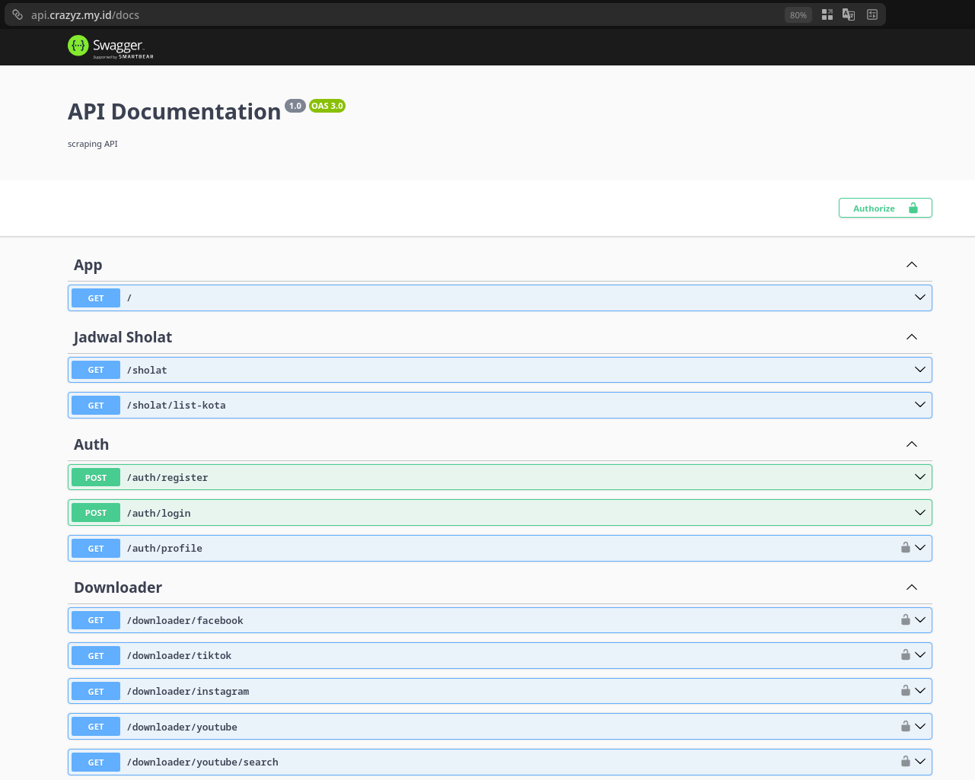
Task: Collapse the Jadwal Sholat section
Action: tap(912, 337)
